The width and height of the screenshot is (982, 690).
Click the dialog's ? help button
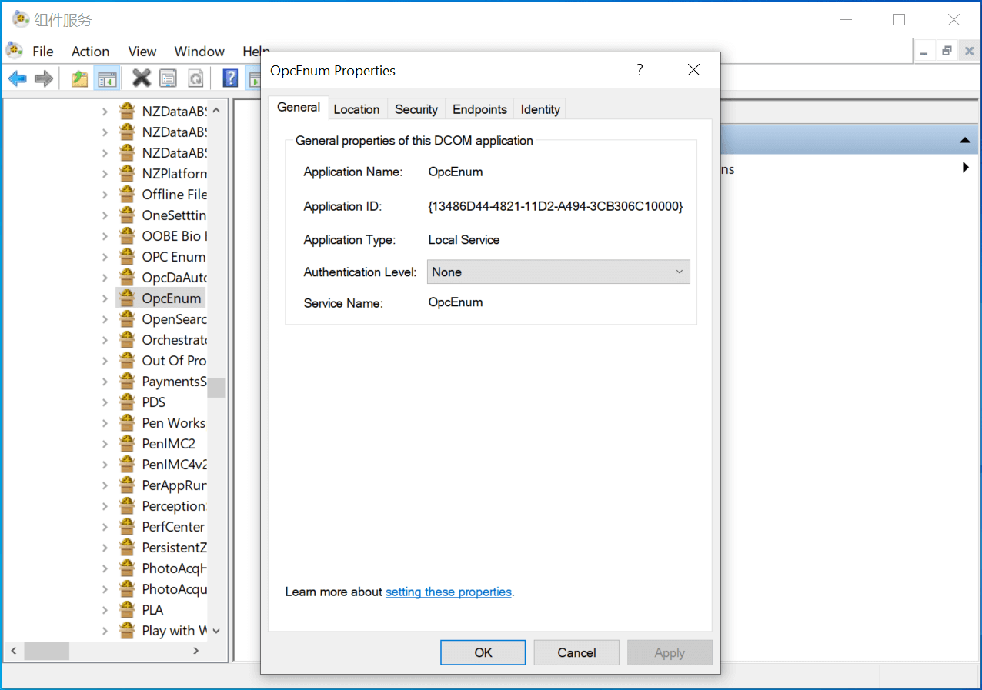coord(639,70)
